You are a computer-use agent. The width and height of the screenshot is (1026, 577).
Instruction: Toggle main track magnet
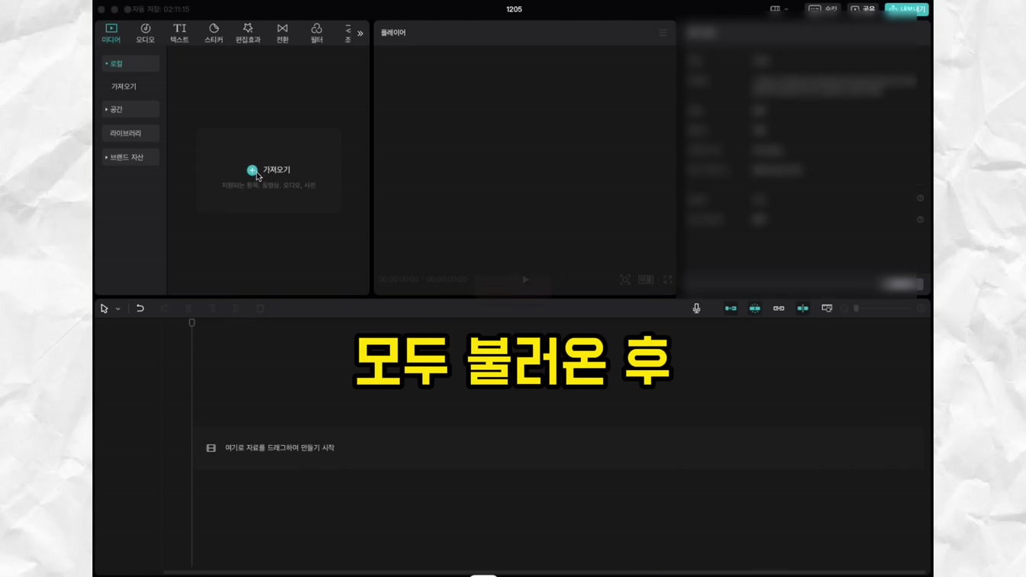[731, 308]
